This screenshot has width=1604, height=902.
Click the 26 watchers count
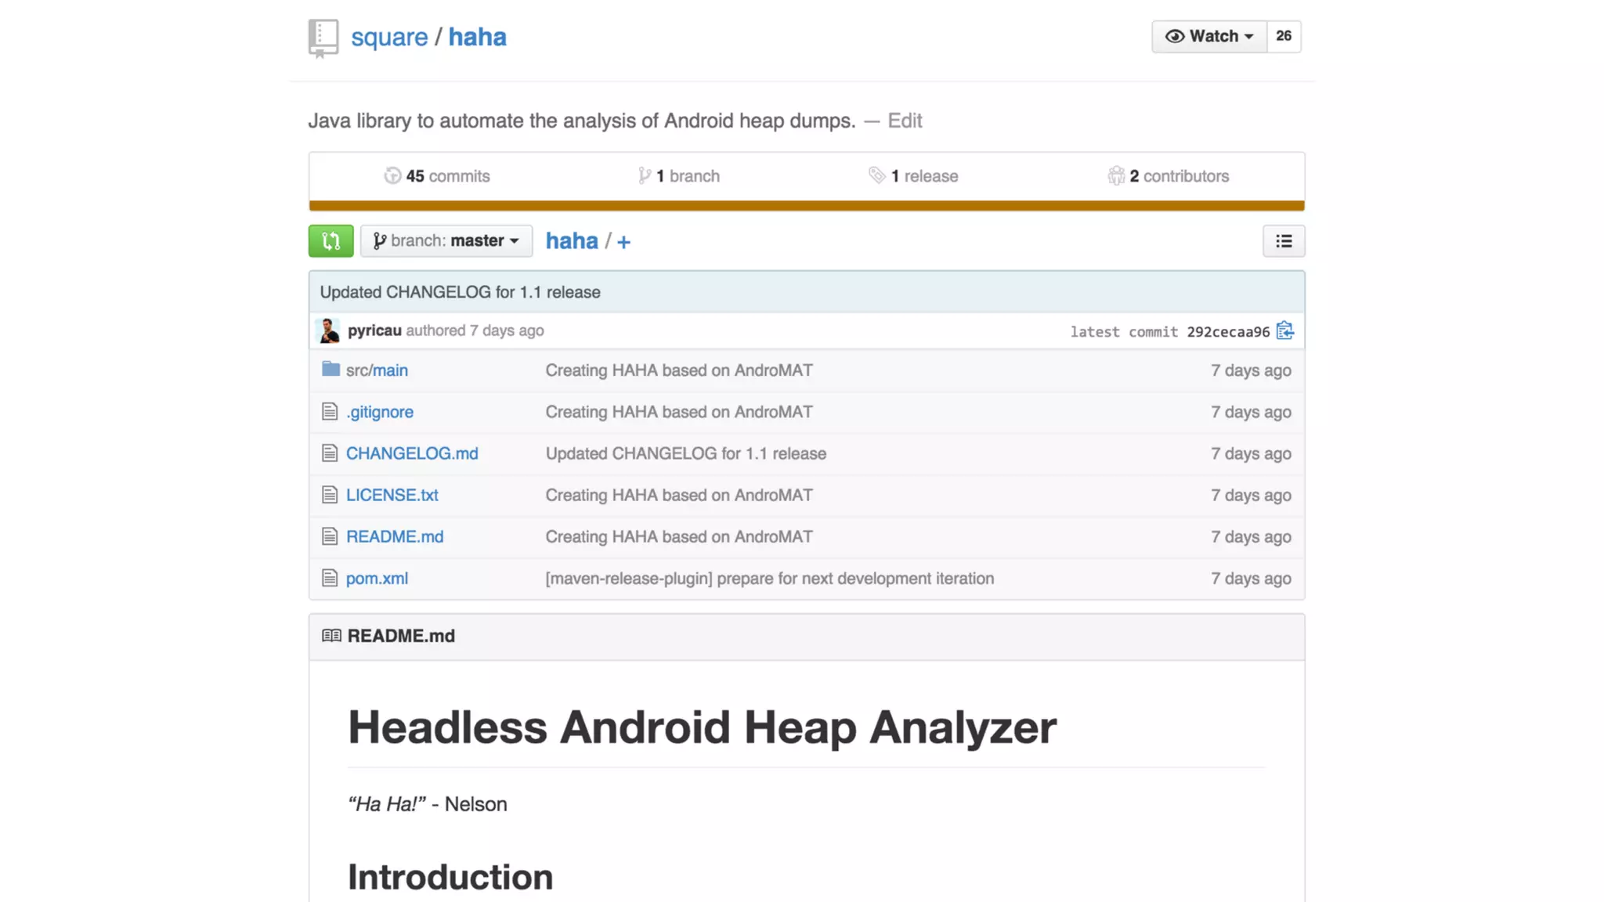(1283, 37)
